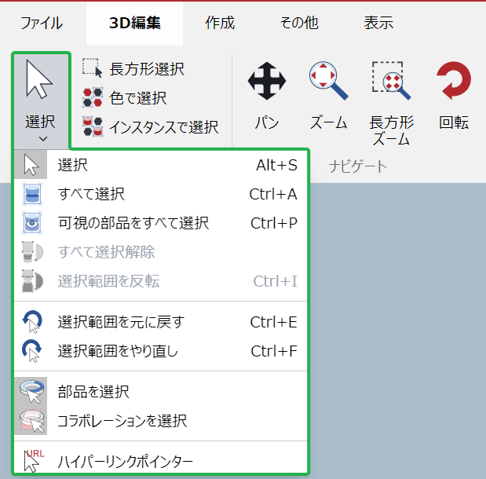
Task: Click the すべて選択解除 icon
Action: (x=32, y=252)
